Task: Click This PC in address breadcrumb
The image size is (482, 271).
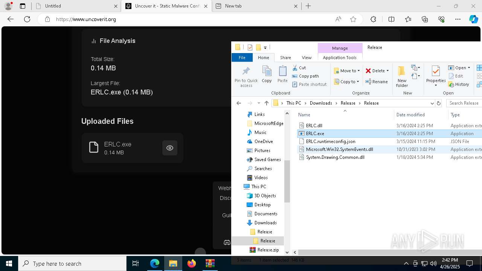Action: (x=294, y=103)
